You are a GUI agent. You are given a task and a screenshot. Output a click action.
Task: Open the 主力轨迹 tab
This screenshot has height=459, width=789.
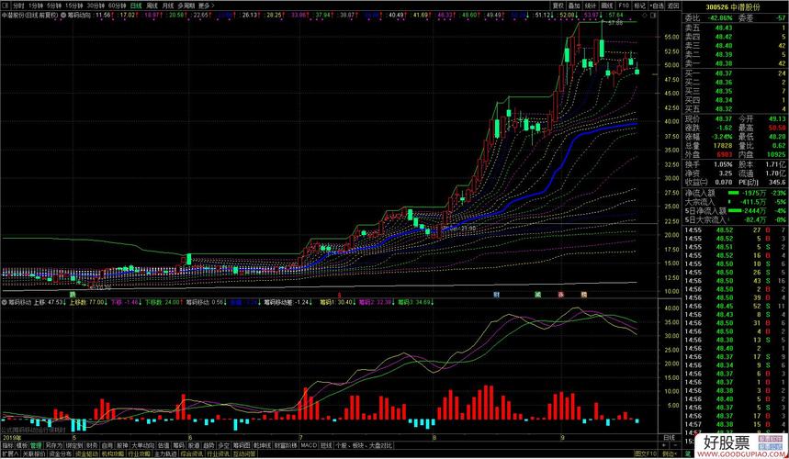click(165, 453)
